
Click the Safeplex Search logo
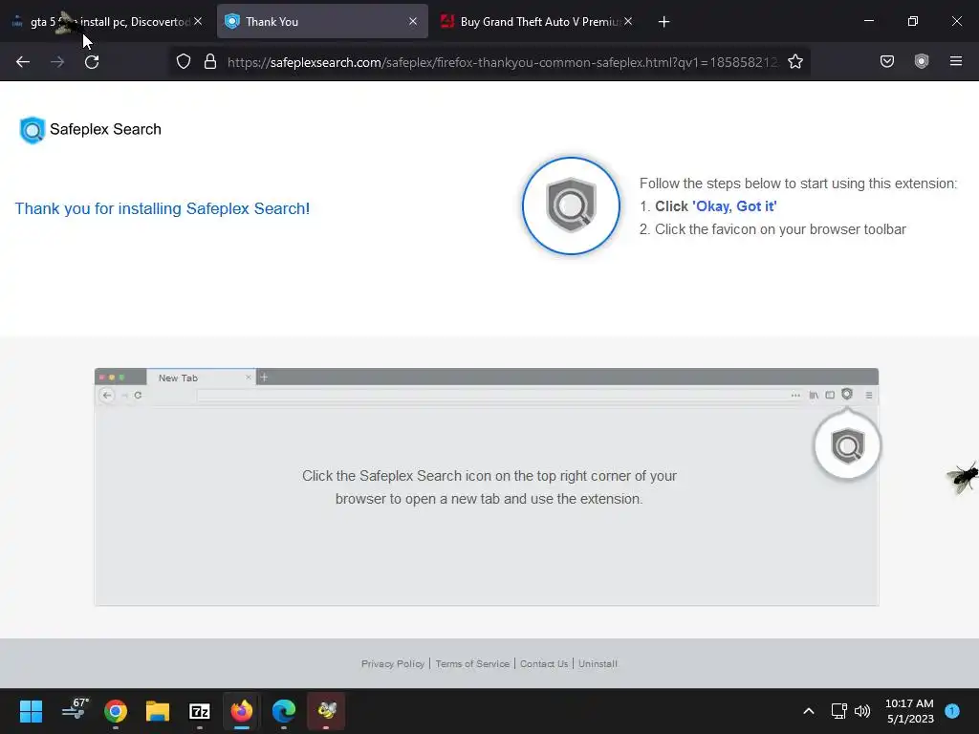point(91,130)
